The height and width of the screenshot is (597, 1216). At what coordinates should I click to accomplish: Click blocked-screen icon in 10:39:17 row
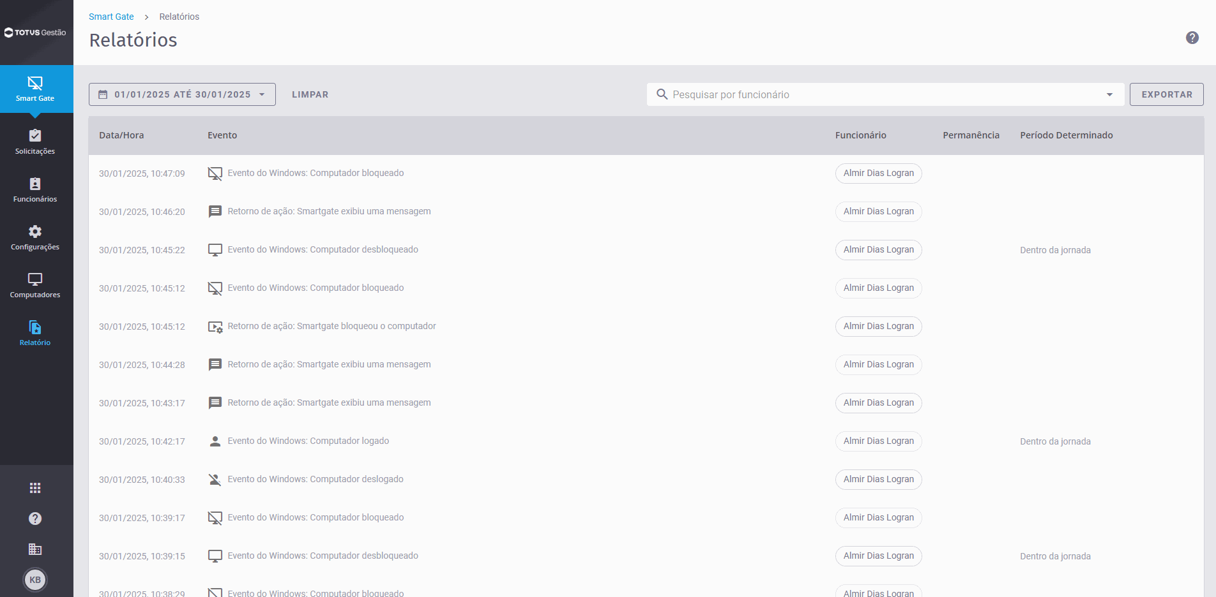(x=215, y=518)
